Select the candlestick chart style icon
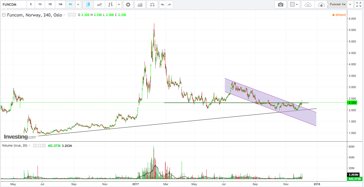This screenshot has width=364, height=187. point(88,4)
